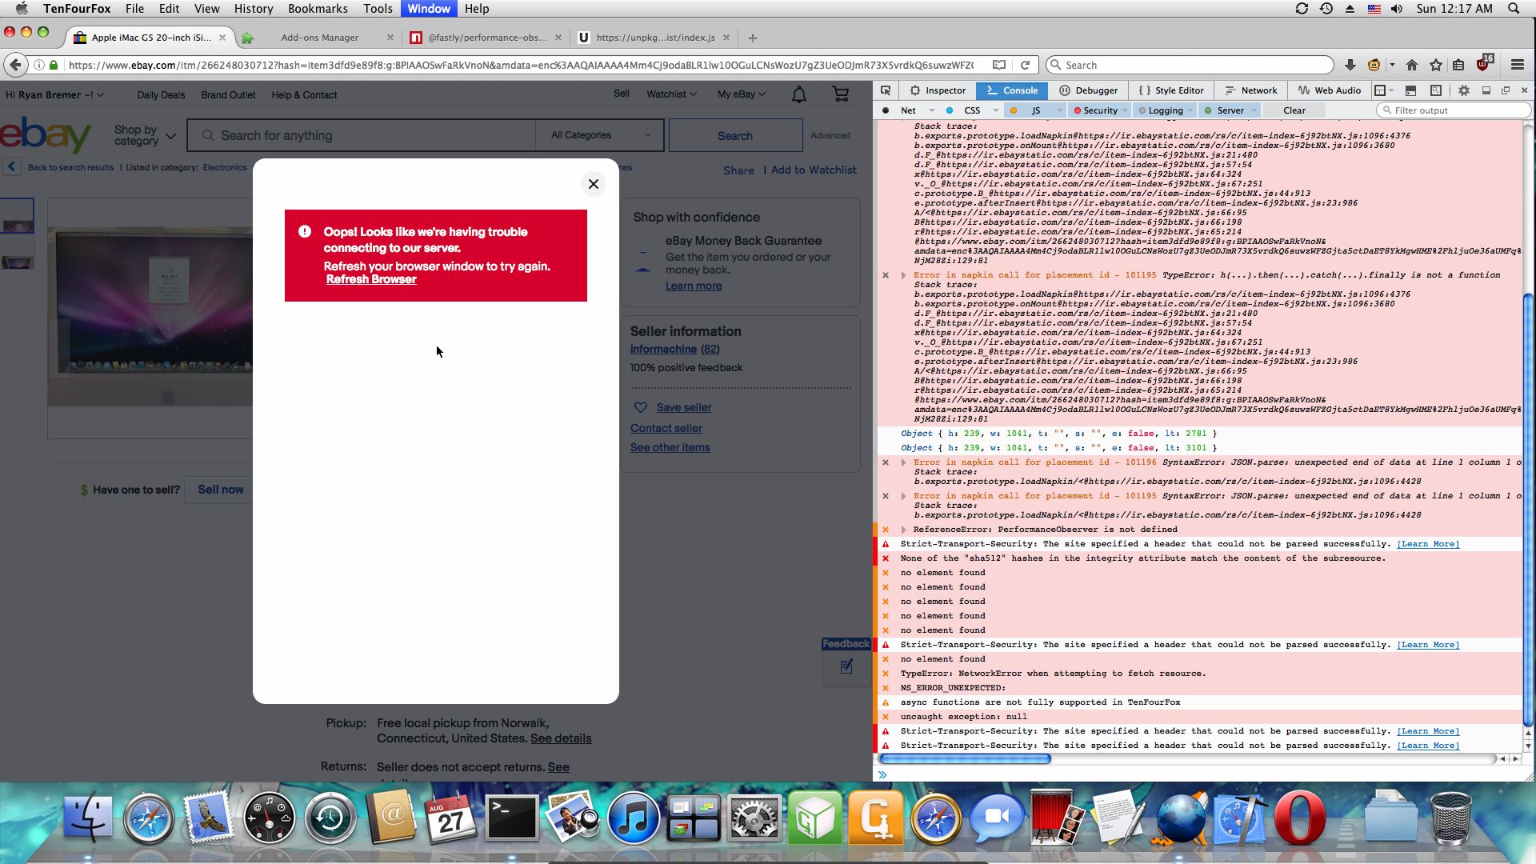Click Contact seller link
This screenshot has height=864, width=1536.
666,428
